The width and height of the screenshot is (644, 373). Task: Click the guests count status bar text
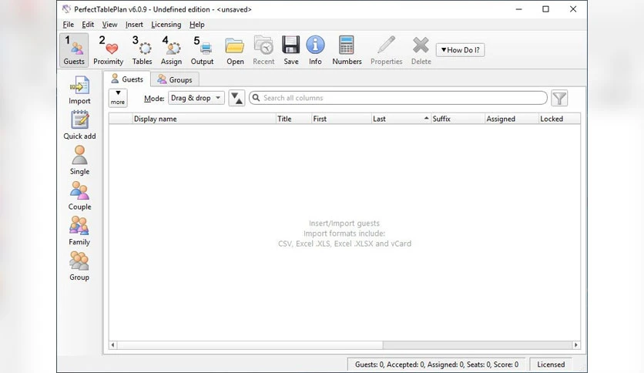tap(437, 365)
